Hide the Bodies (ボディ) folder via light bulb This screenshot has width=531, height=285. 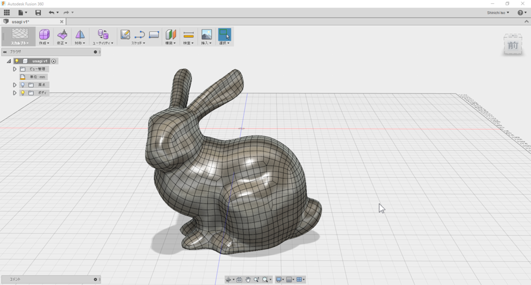tap(23, 93)
